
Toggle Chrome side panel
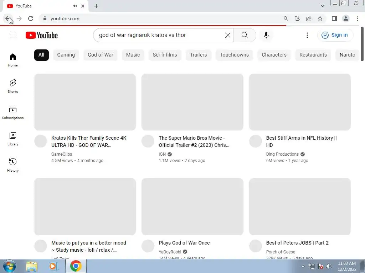point(334,18)
